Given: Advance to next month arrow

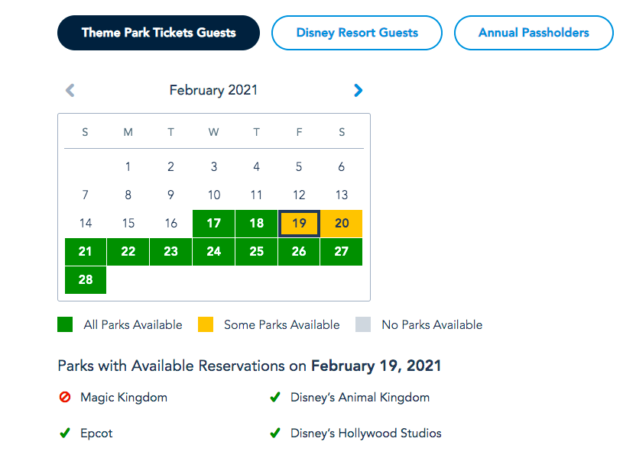Looking at the screenshot, I should point(358,90).
